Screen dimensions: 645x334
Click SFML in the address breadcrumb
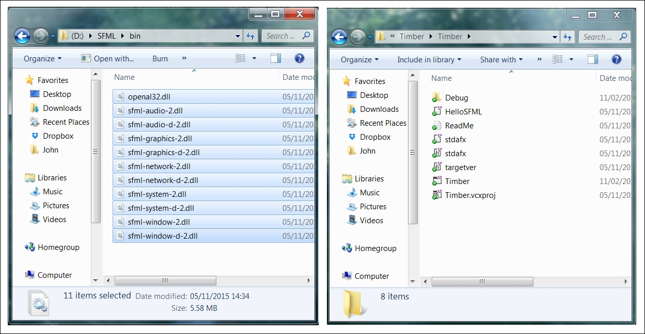click(x=107, y=36)
